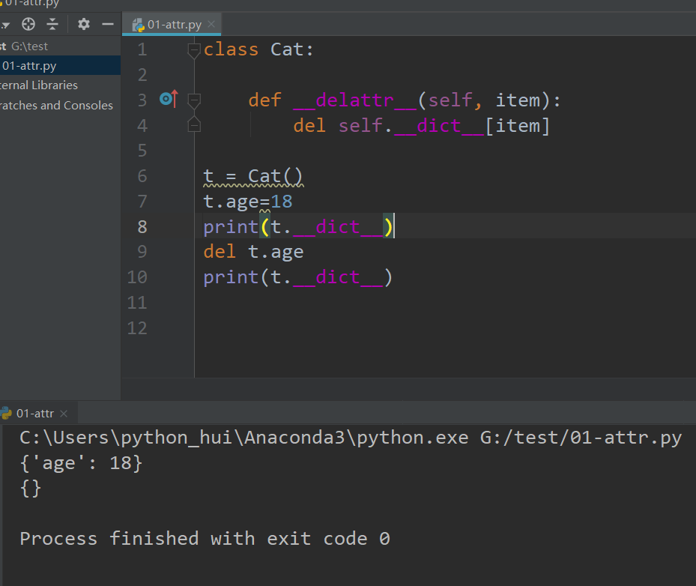Viewport: 696px width, 586px height.
Task: Click 'del t.age' on line 9
Action: [253, 252]
